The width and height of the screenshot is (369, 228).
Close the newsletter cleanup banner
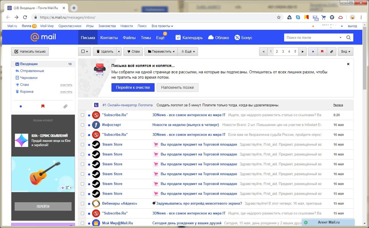click(348, 64)
